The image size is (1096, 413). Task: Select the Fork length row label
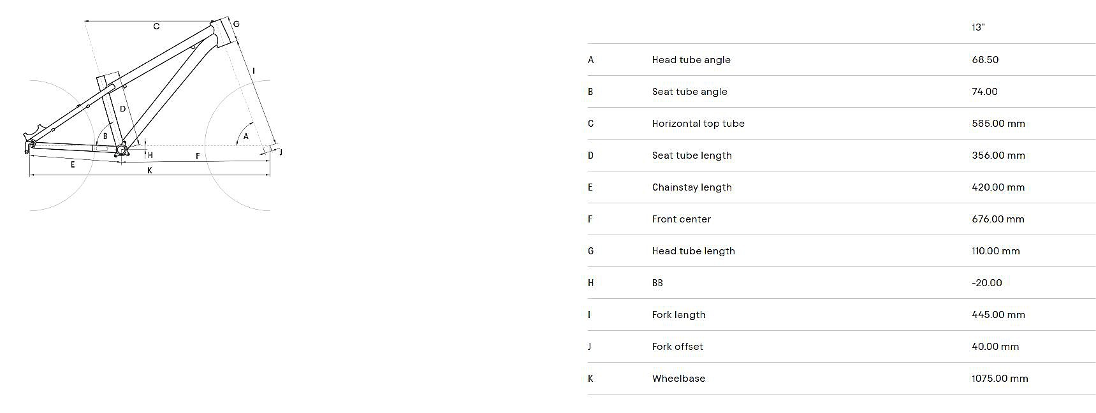click(x=678, y=315)
